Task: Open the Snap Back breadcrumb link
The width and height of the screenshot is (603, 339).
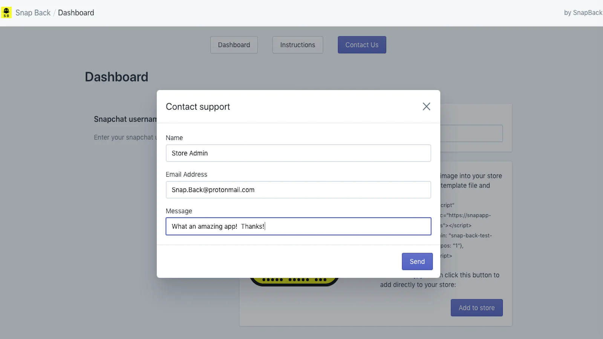Action: [x=33, y=13]
